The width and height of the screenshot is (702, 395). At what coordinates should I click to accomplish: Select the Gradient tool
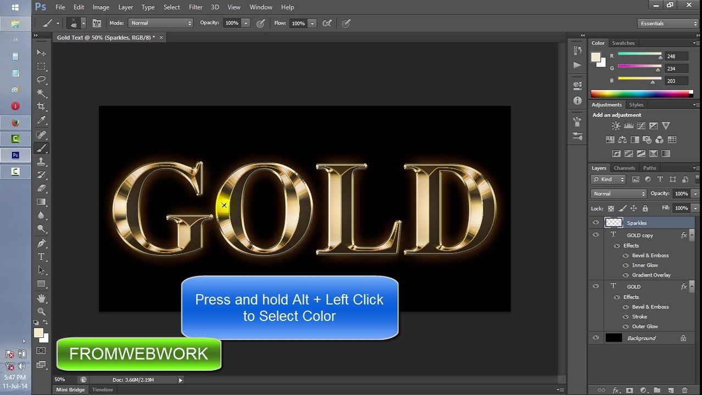click(x=41, y=202)
